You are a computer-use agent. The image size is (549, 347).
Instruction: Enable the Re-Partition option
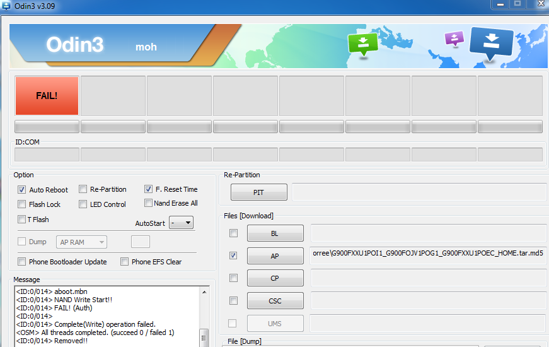(x=83, y=189)
